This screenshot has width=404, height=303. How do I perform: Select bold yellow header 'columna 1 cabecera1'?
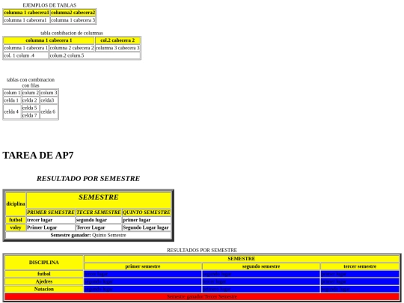(x=26, y=13)
